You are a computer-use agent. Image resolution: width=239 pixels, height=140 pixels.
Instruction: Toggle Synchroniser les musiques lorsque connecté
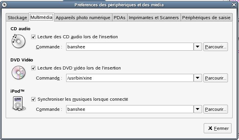[33, 99]
